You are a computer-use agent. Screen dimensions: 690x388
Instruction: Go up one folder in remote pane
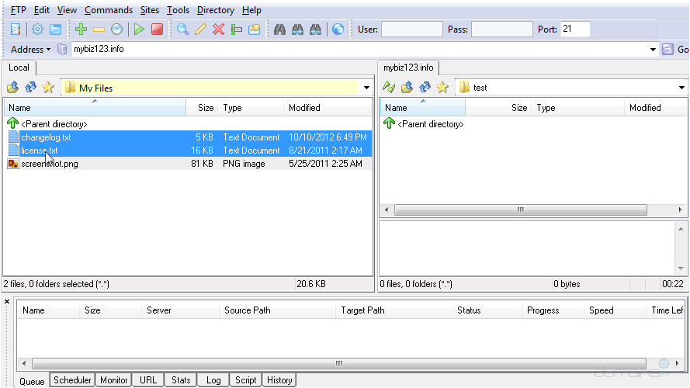(x=407, y=87)
